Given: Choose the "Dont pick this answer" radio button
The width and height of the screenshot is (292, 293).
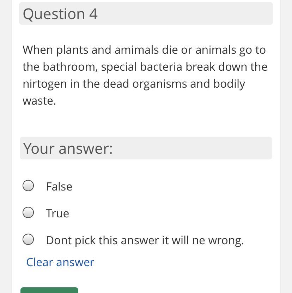Looking at the screenshot, I should click(x=28, y=239).
